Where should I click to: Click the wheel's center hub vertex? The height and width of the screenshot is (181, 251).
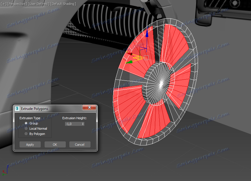[x=160, y=84]
